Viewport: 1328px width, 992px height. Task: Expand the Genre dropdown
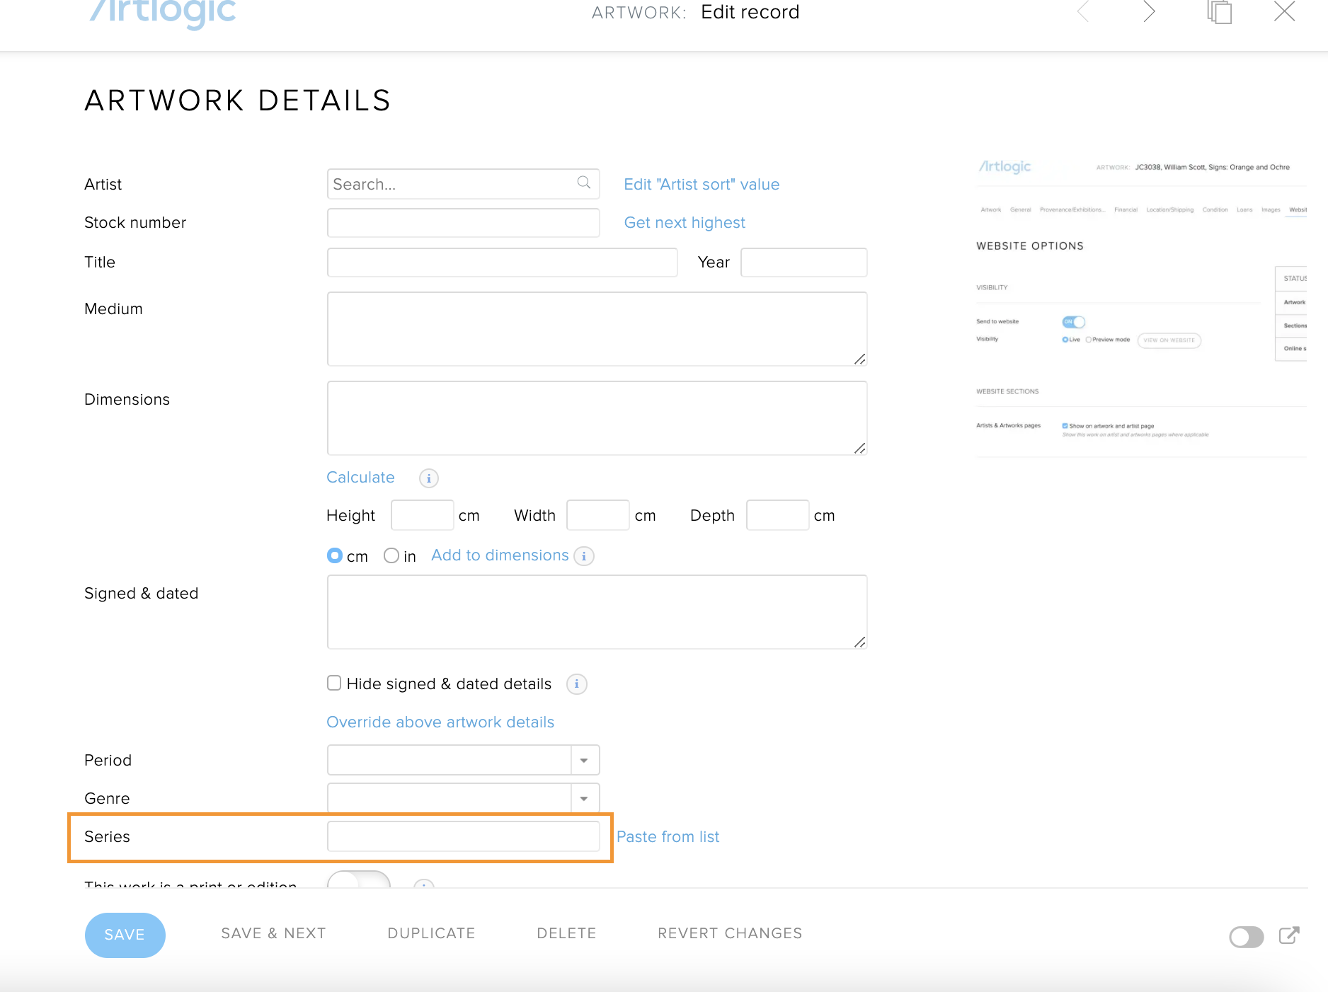point(584,799)
